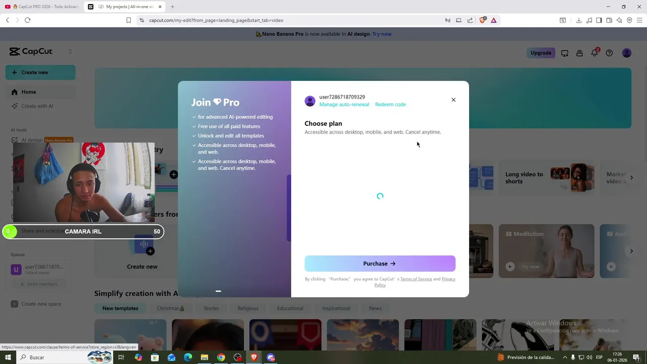Open Task View on the taskbar
The width and height of the screenshot is (647, 364).
(121, 357)
